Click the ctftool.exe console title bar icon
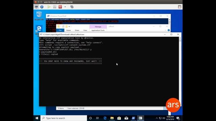216x121 pixels. click(x=41, y=34)
